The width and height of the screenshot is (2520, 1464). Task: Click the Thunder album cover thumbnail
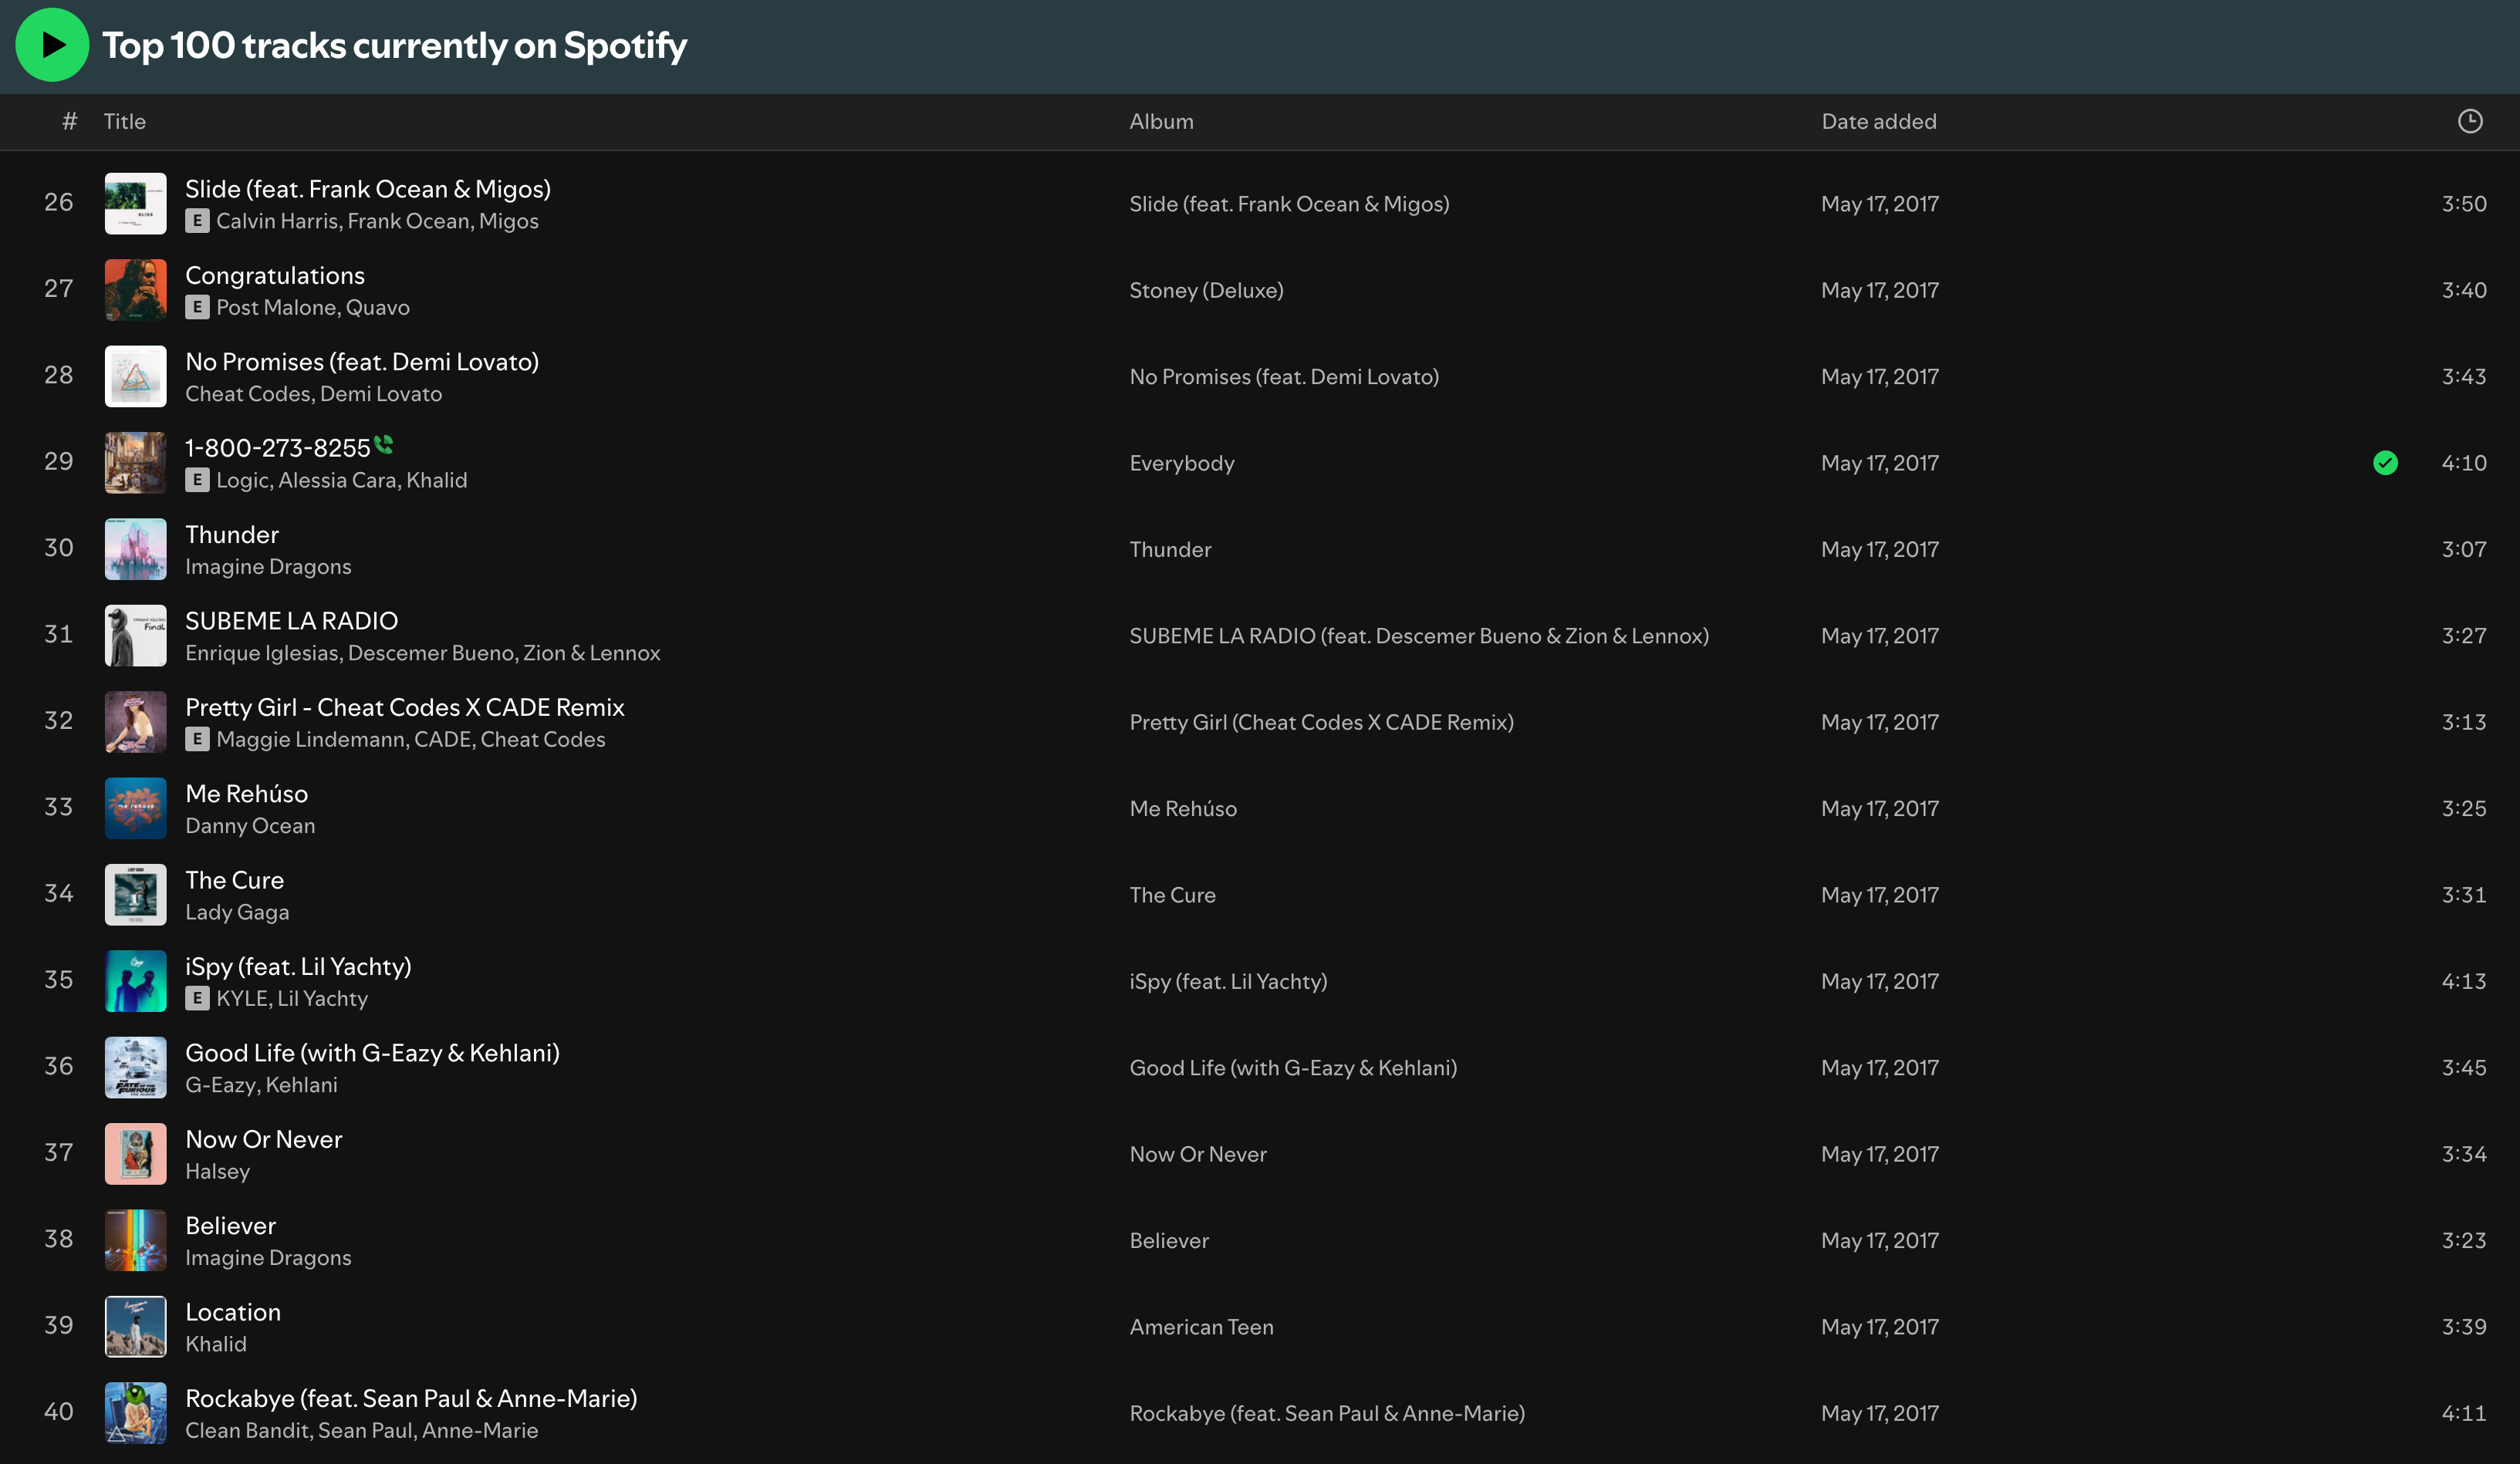(x=136, y=549)
